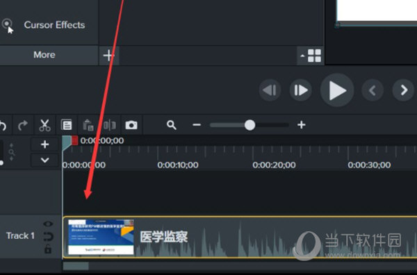Jump to next media with right chevron
The width and height of the screenshot is (417, 275).
[x=403, y=90]
